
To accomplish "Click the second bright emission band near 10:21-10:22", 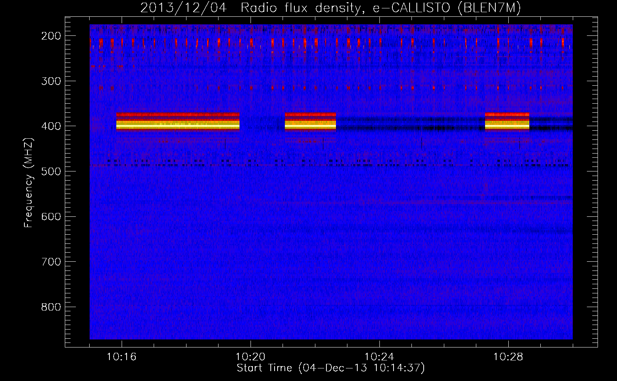I will 310,122.
